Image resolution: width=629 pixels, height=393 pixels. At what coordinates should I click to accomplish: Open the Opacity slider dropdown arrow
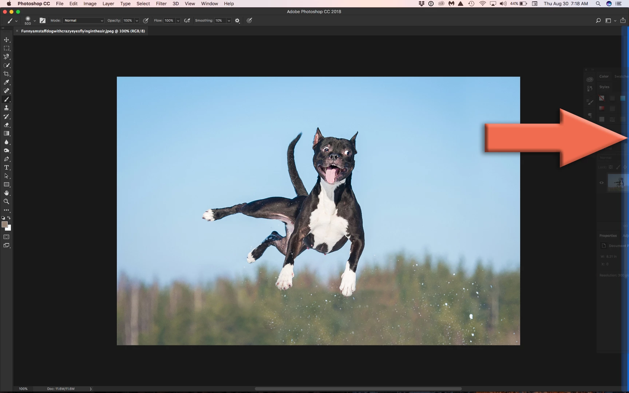pyautogui.click(x=137, y=21)
